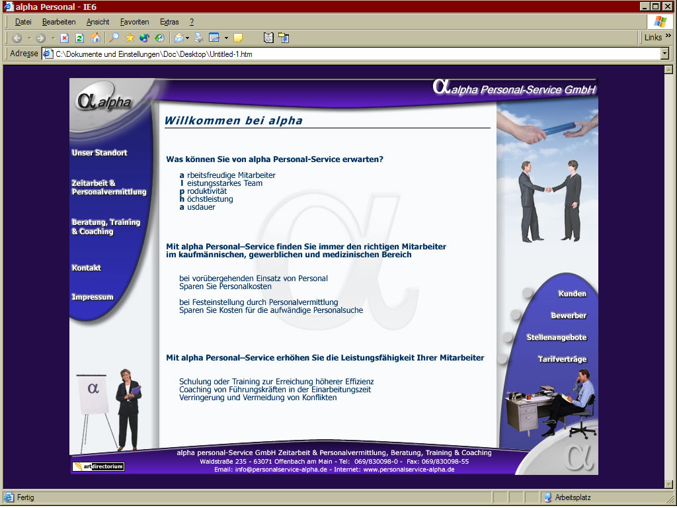Navigate to Unser Standort

pyautogui.click(x=99, y=153)
